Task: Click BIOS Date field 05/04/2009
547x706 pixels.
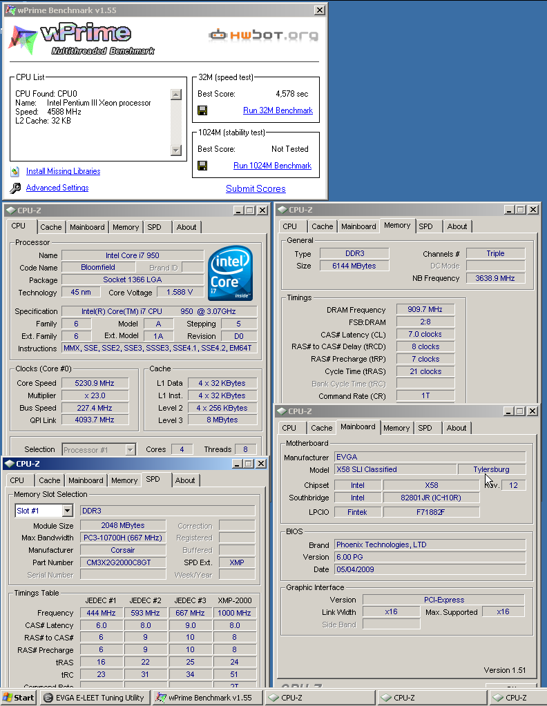Action: (430, 569)
